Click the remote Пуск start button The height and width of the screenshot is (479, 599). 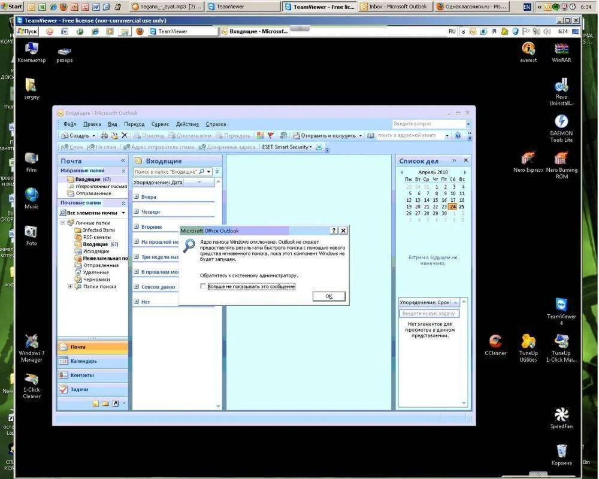[x=28, y=31]
